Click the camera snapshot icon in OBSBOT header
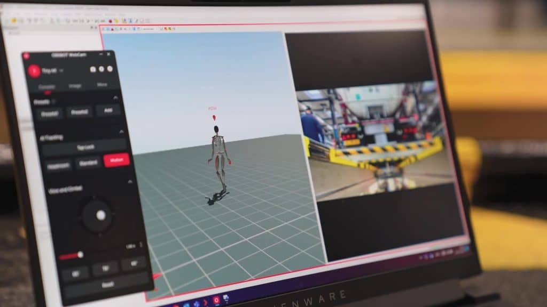 click(x=93, y=69)
